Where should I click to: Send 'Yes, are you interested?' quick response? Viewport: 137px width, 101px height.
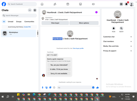point(59,65)
